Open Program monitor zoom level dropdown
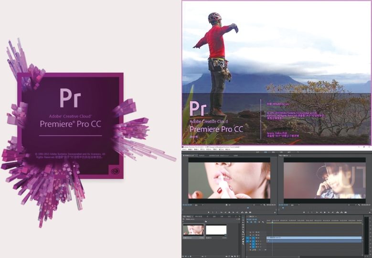 click(295, 205)
